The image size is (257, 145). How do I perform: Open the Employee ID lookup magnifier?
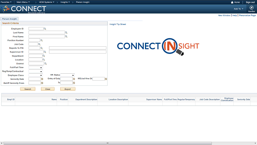pos(45,29)
